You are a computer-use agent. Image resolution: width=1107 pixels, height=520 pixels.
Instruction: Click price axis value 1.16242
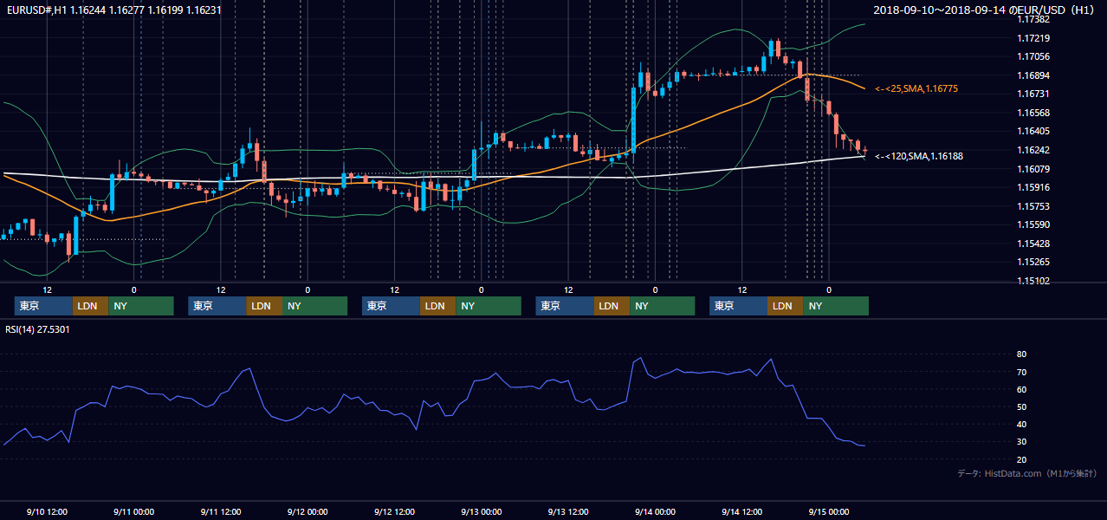(x=1033, y=150)
